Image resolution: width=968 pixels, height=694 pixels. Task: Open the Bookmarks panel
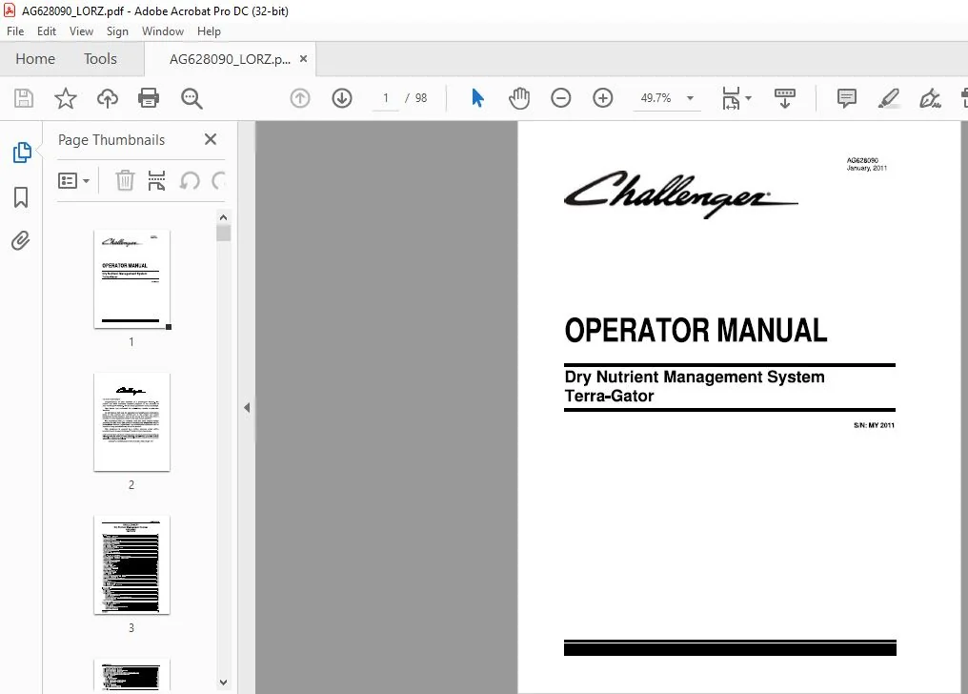(x=21, y=197)
